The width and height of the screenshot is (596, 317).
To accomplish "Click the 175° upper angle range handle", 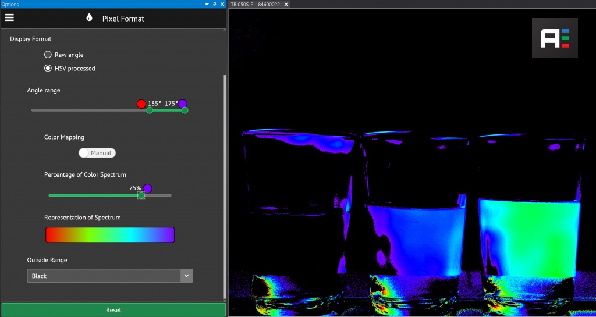I will [x=185, y=111].
